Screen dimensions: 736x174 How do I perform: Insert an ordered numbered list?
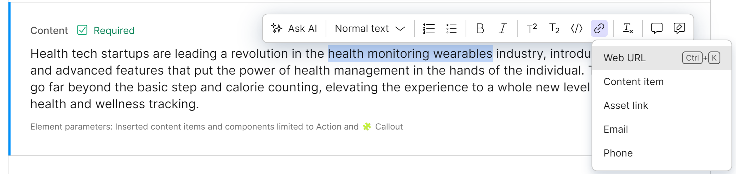[x=429, y=28]
